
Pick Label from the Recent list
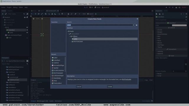tap(56, 58)
